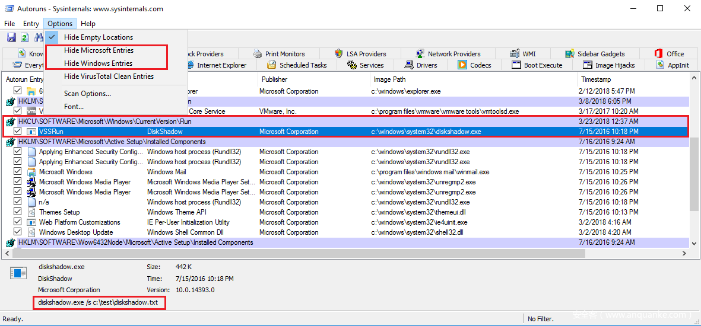The height and width of the screenshot is (326, 701).
Task: Sort list by Timestamp column header
Action: click(x=596, y=79)
